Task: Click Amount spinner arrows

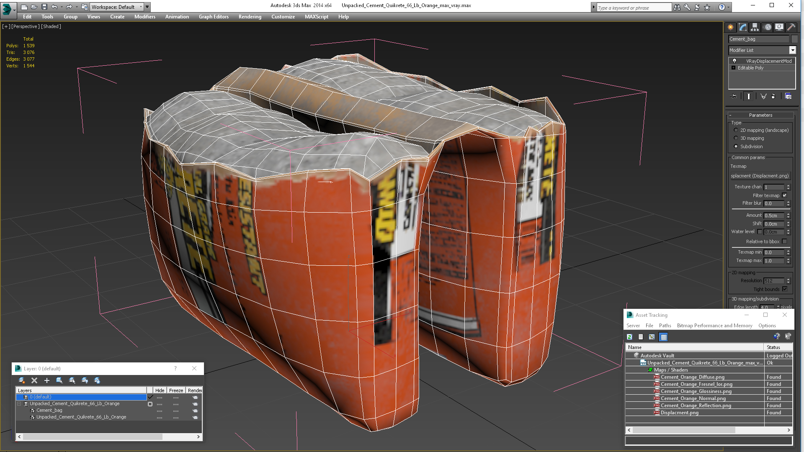Action: click(x=788, y=216)
